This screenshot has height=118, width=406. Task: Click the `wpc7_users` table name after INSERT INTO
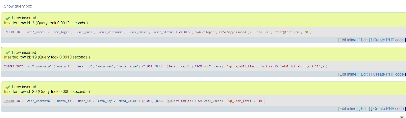click(36, 32)
